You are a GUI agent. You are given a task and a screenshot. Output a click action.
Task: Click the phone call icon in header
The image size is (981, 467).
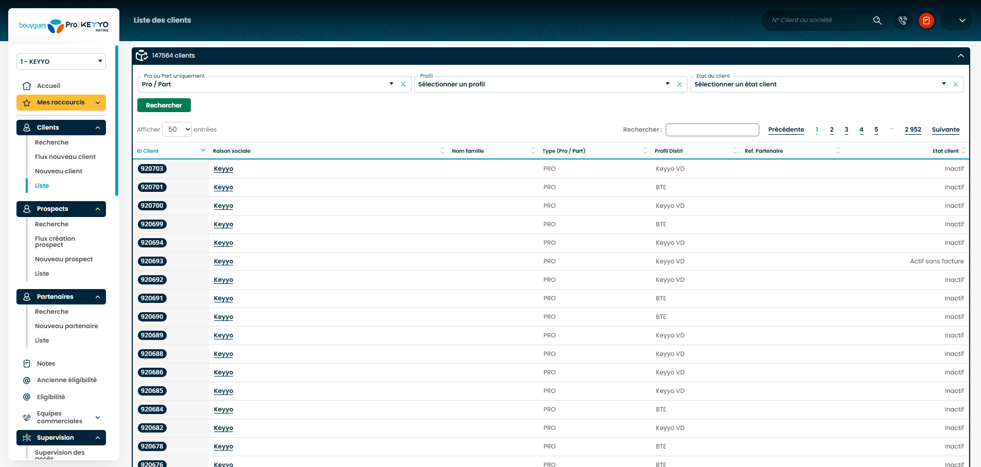(902, 21)
